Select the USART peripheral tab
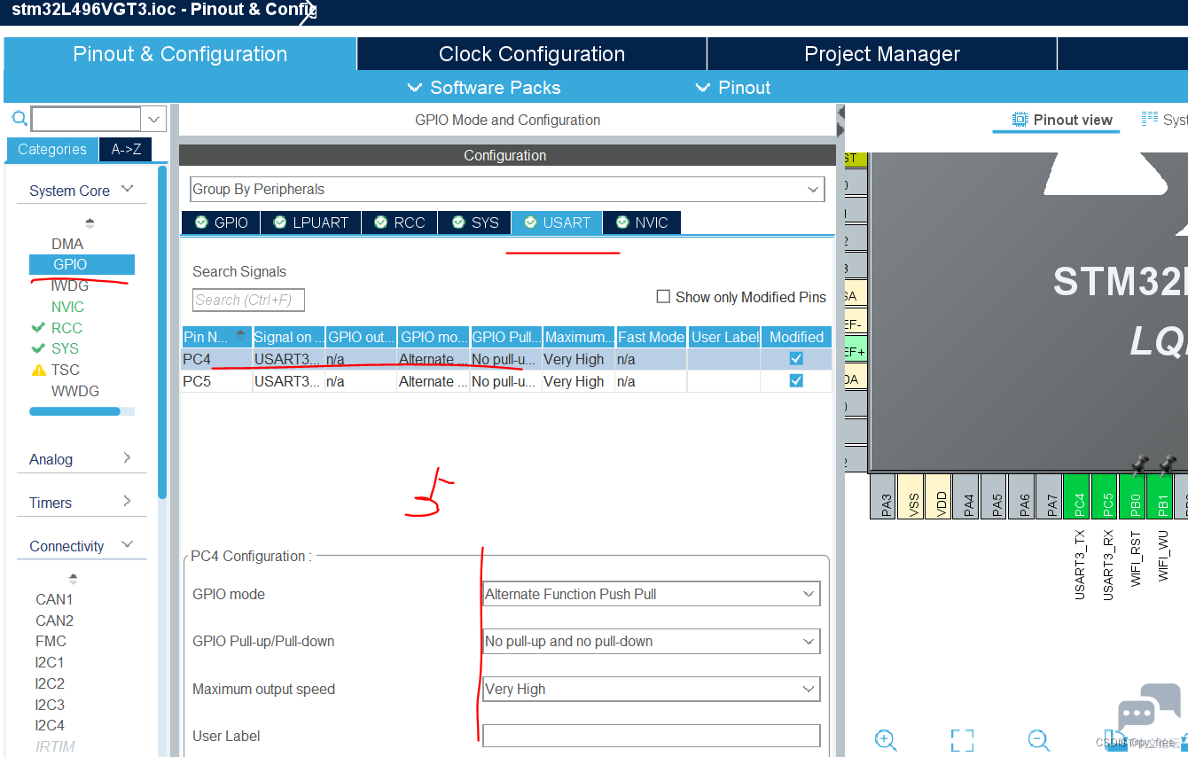 [557, 222]
